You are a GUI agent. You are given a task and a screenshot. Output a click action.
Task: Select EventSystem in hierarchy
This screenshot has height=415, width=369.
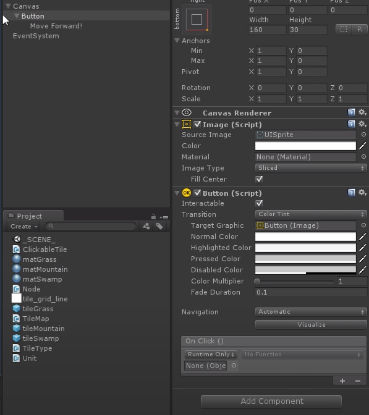[x=36, y=36]
